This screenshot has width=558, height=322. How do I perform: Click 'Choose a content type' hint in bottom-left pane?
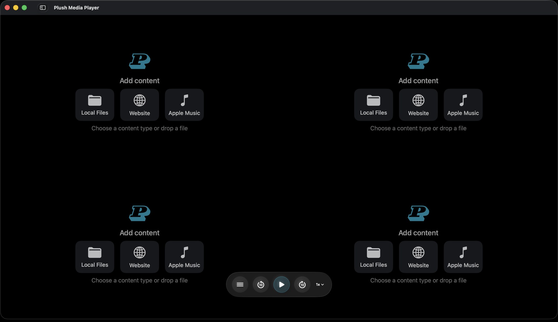[x=139, y=280]
